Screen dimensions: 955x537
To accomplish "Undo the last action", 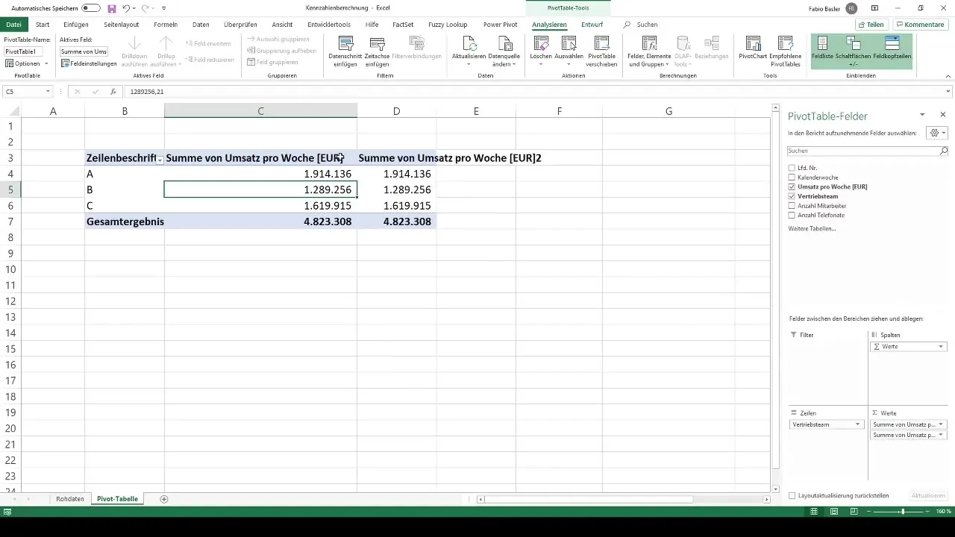I will (126, 7).
